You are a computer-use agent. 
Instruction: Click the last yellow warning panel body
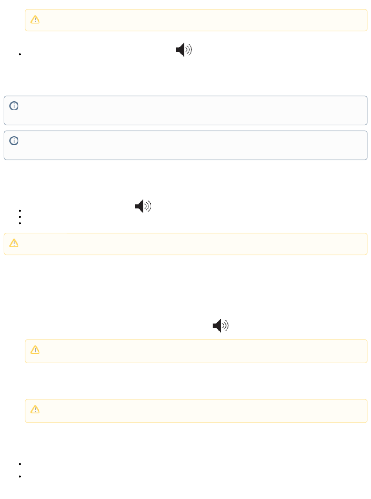tap(196, 411)
